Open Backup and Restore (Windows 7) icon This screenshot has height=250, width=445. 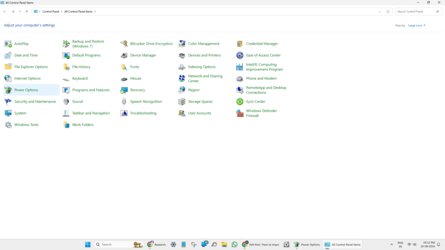pos(66,43)
